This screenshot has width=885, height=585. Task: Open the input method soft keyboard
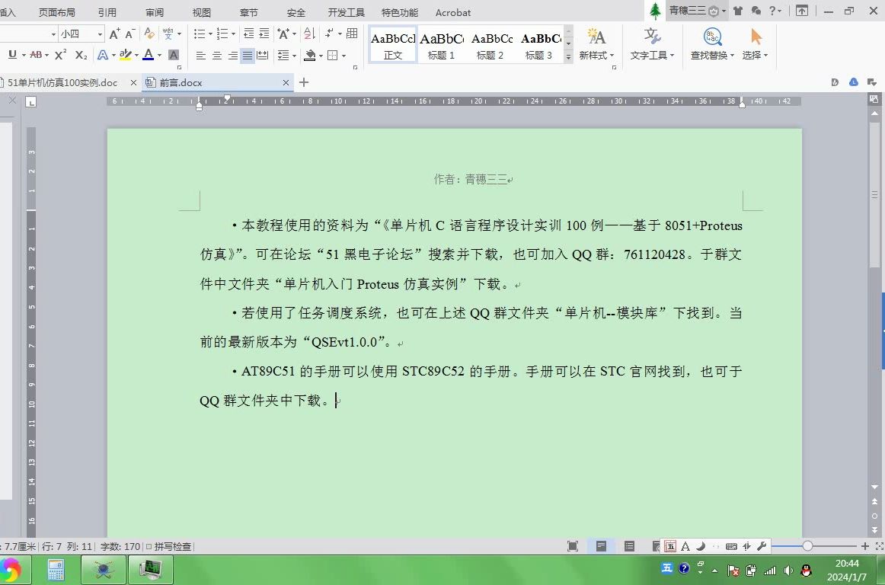tap(731, 546)
